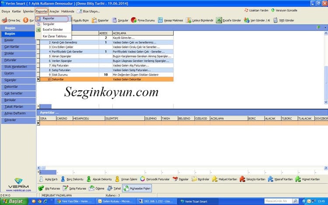Image resolution: width=328 pixels, height=205 pixels.
Task: Create an Alış Faturası
Action: (49, 188)
